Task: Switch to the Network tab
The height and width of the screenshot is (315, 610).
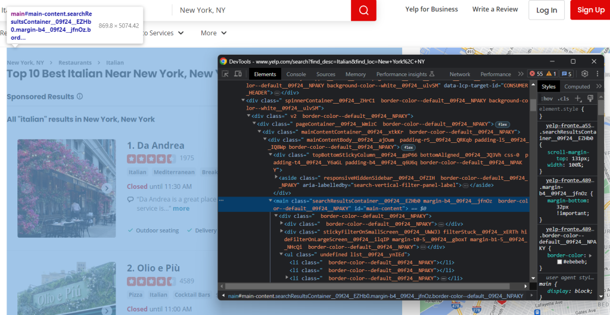Action: 459,74
